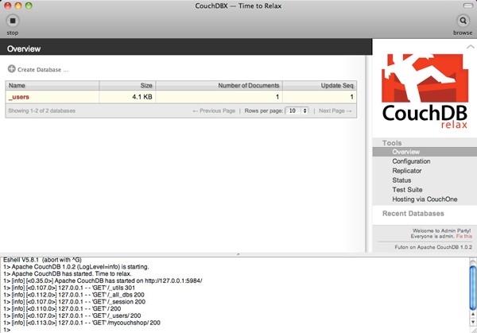477x333 pixels.
Task: Click the Recent Databases heading
Action: pyautogui.click(x=413, y=214)
